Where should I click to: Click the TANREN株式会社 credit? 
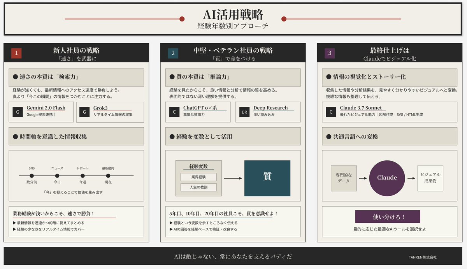click(423, 257)
